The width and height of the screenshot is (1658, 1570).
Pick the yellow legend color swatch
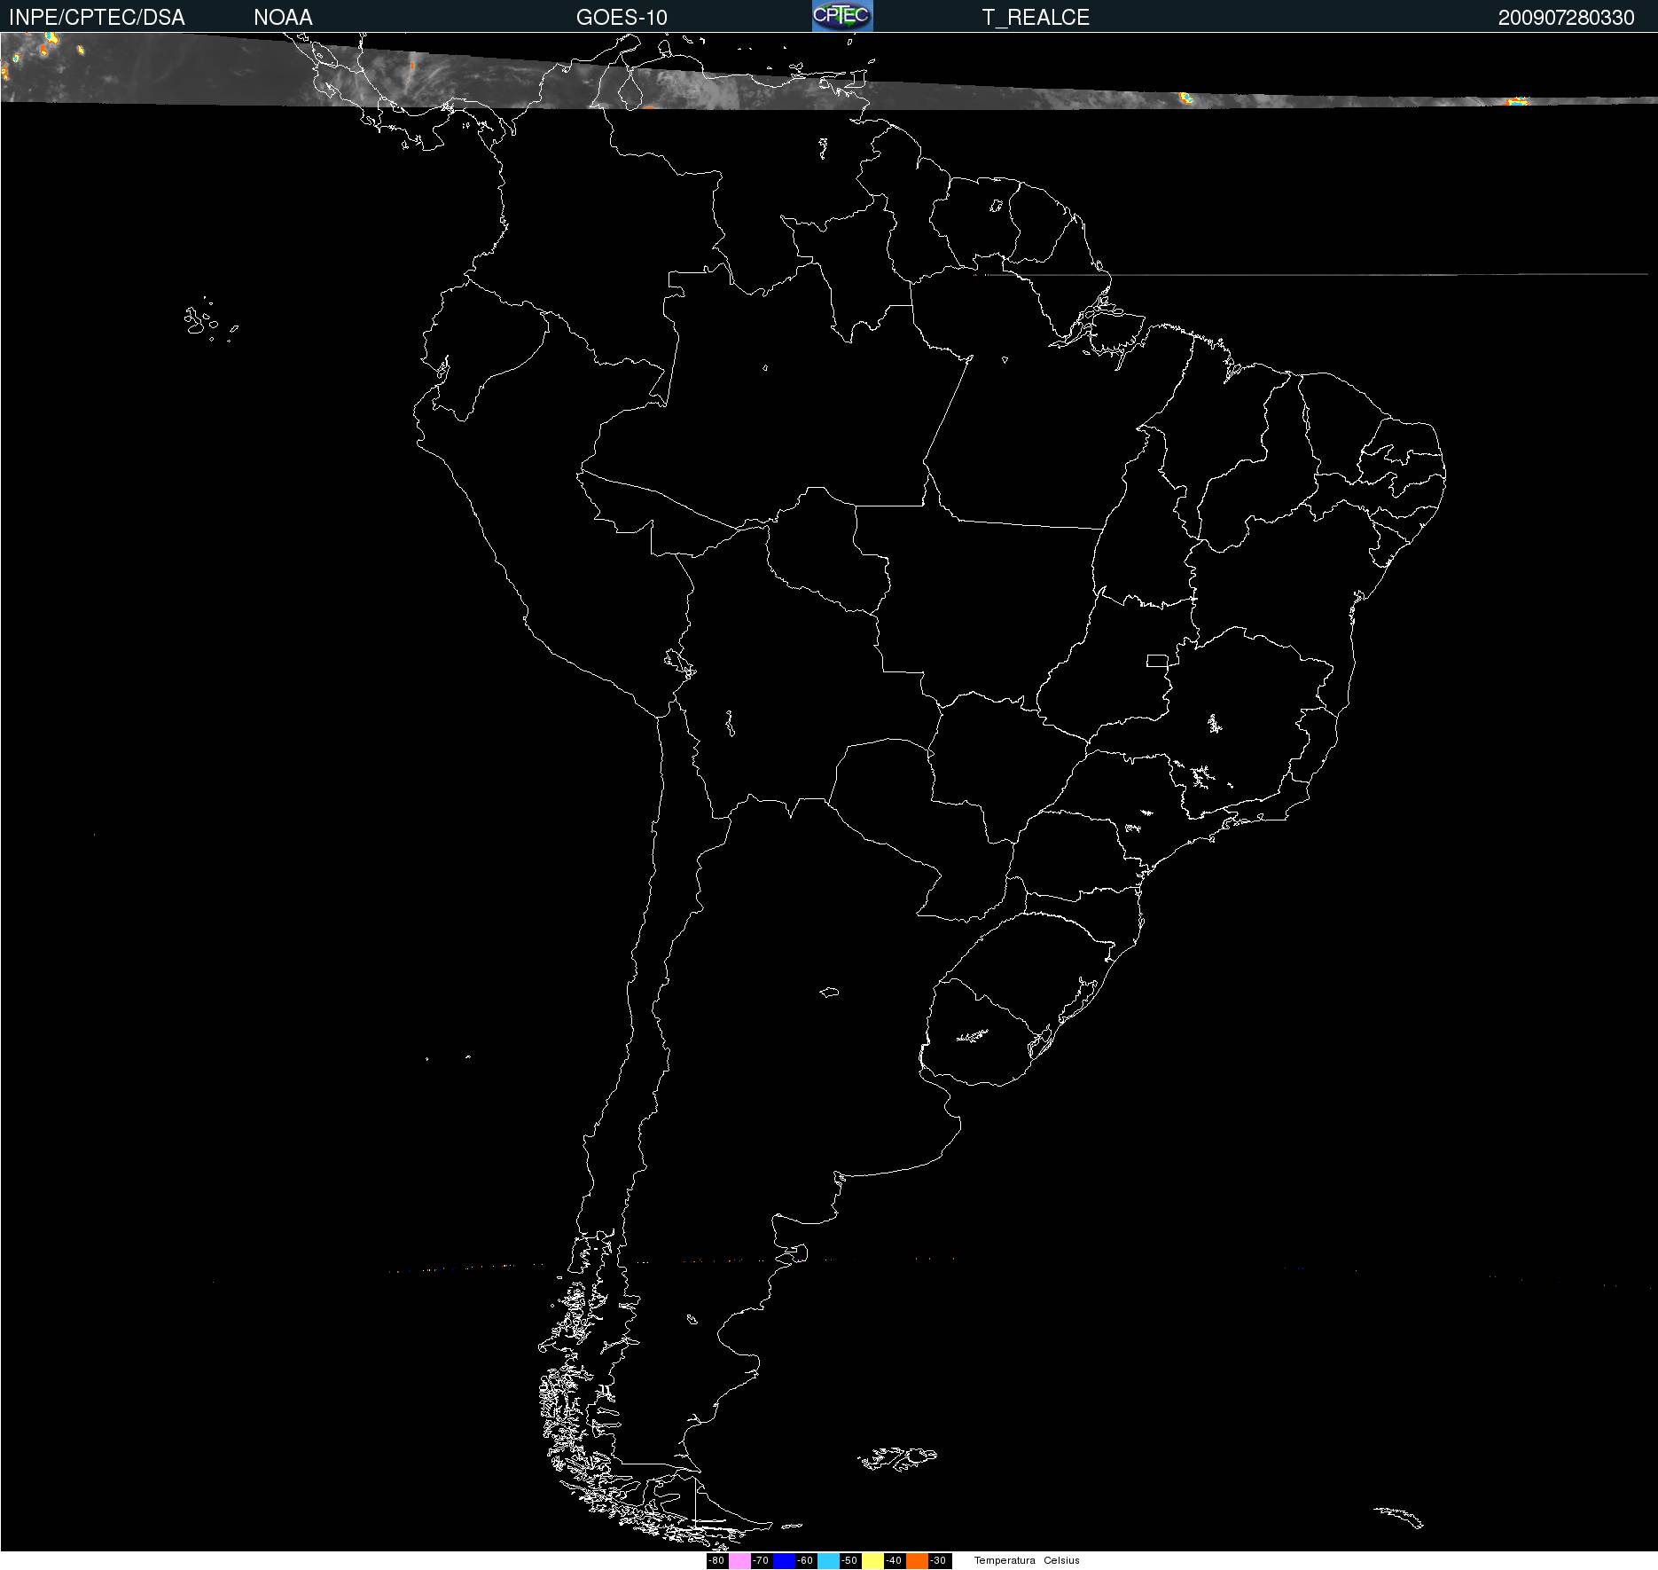pyautogui.click(x=872, y=1560)
